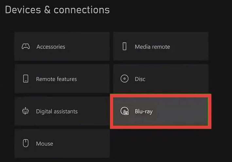Click the controller icon beside Accessories
The height and width of the screenshot is (162, 232).
coord(26,47)
